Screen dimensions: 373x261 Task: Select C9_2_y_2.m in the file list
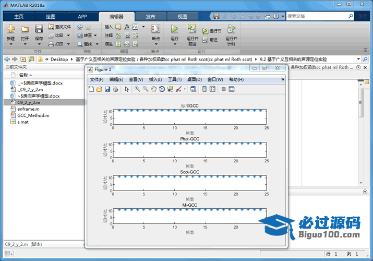pyautogui.click(x=29, y=103)
